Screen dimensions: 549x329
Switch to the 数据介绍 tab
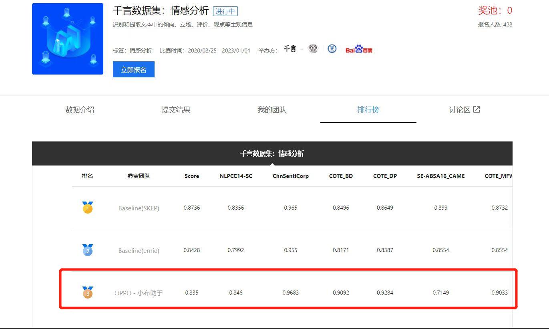pyautogui.click(x=80, y=110)
